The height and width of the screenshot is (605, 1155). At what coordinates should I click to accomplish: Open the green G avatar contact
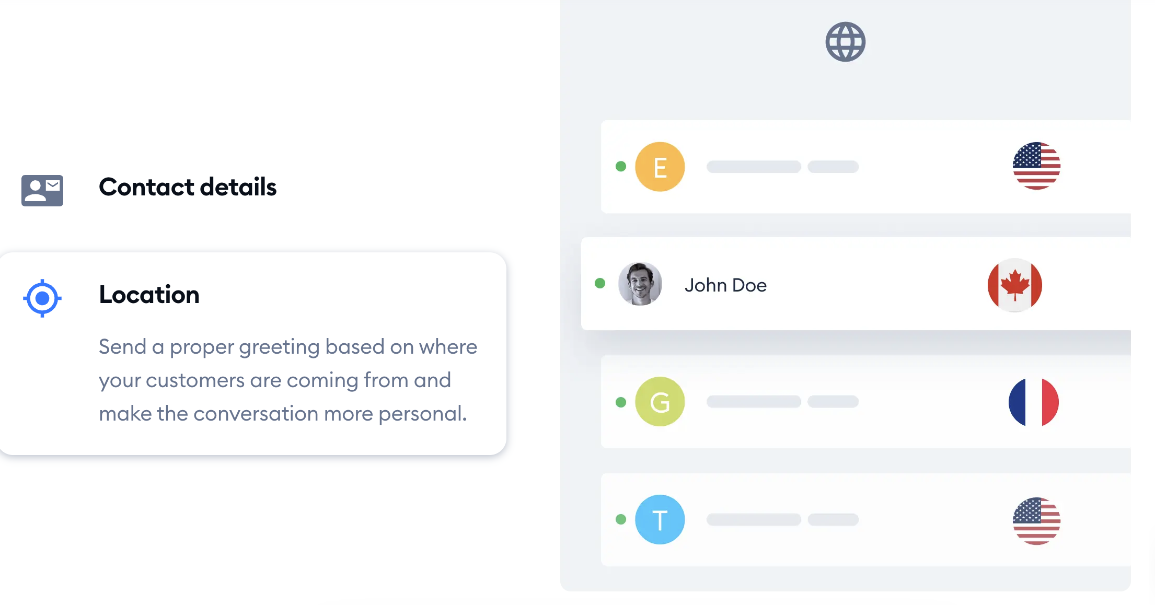[660, 402]
